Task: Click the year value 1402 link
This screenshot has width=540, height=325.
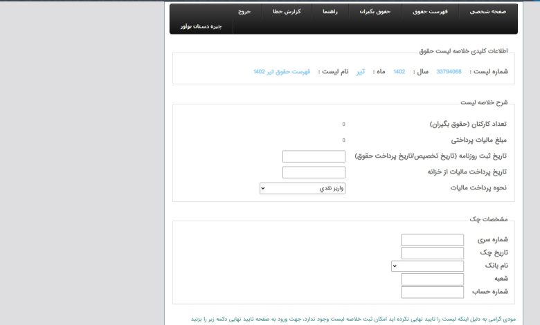Action: point(399,71)
